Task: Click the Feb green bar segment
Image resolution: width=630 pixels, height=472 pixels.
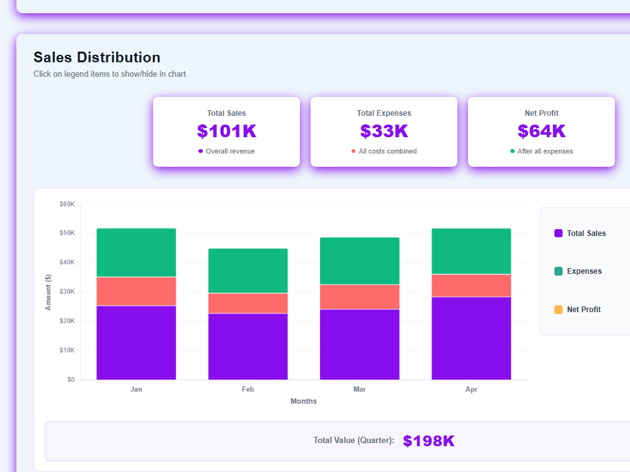Action: pyautogui.click(x=248, y=271)
